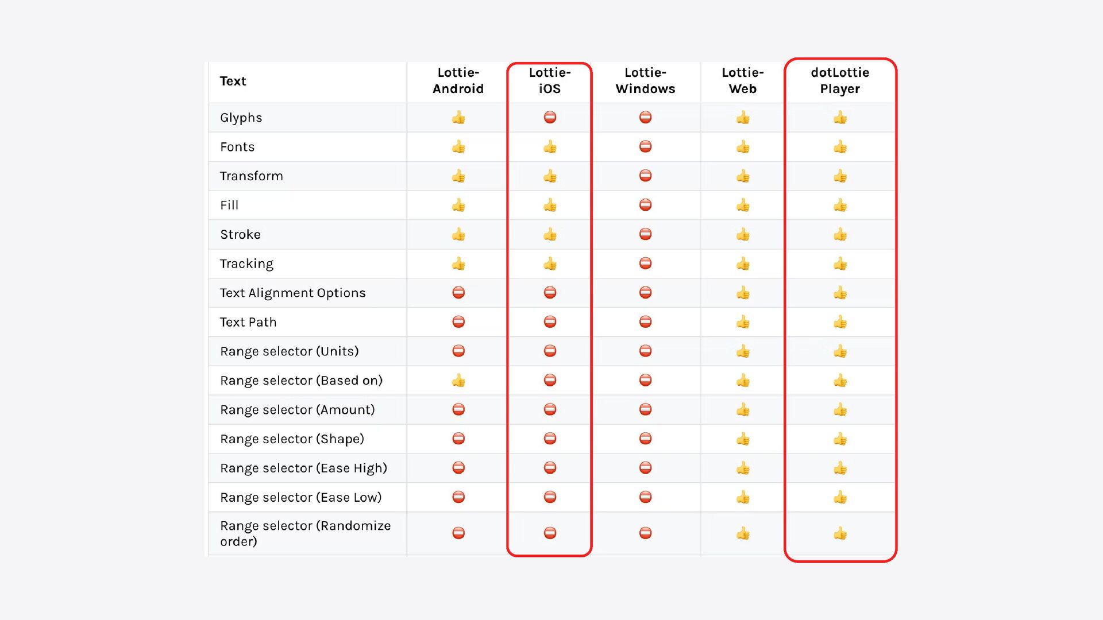Image resolution: width=1103 pixels, height=620 pixels.
Task: Click the thumbs-up for Glyphs under Lottie-Android
Action: [458, 118]
